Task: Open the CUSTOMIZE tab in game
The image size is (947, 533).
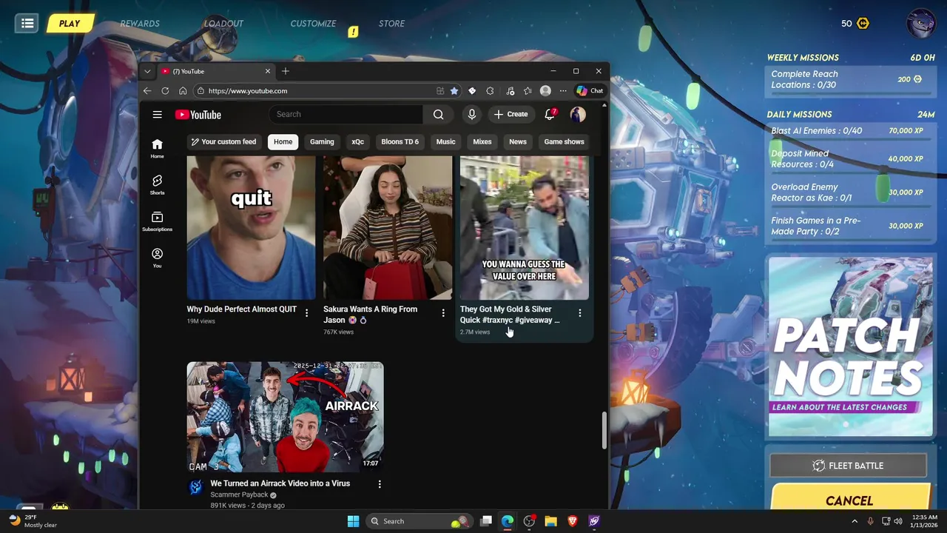Action: 313,24
